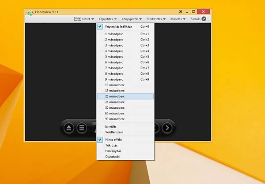Click the Honeyview app logo icon
This screenshot has height=184, width=265.
click(x=30, y=13)
